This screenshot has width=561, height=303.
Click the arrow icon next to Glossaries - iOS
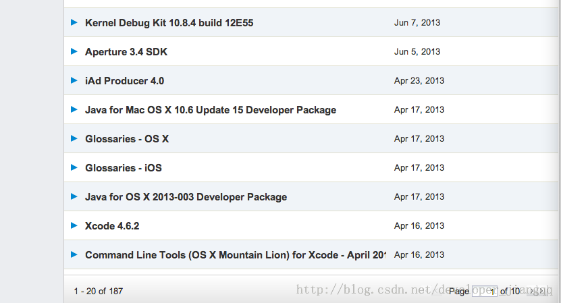[74, 167]
